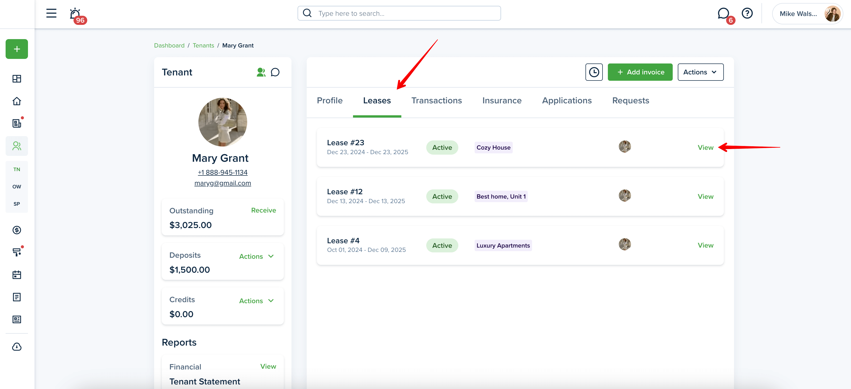Focus the search input field
This screenshot has height=389, width=851.
click(399, 13)
